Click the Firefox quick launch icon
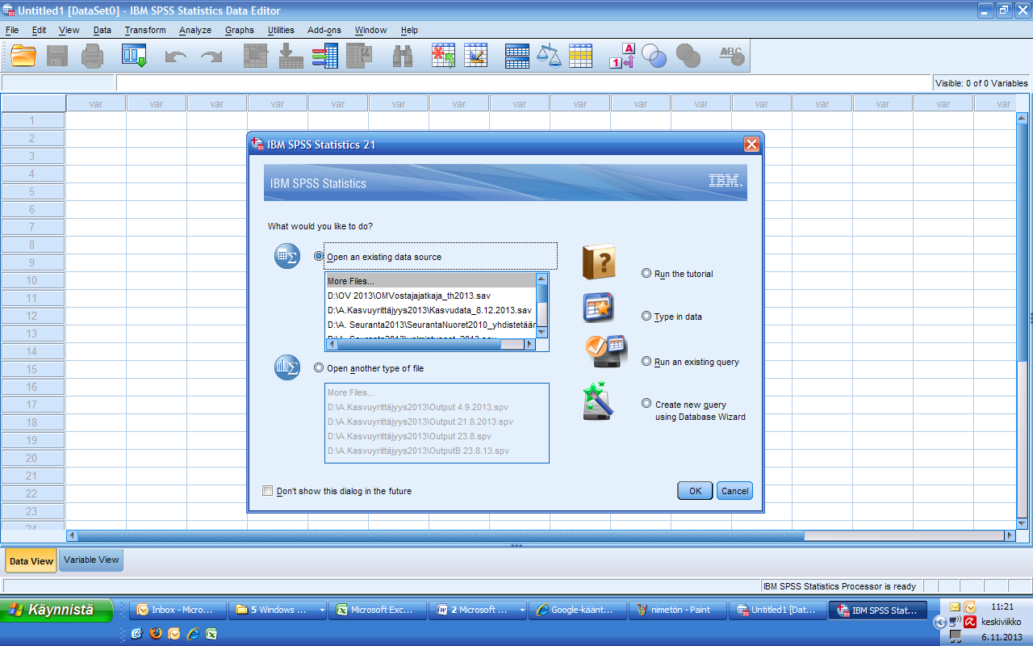1033x646 pixels. point(155,634)
